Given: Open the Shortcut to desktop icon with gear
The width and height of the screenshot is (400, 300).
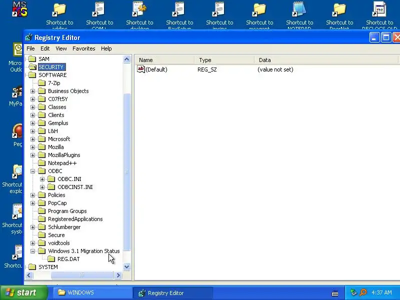Looking at the screenshot, I should pos(139,10).
